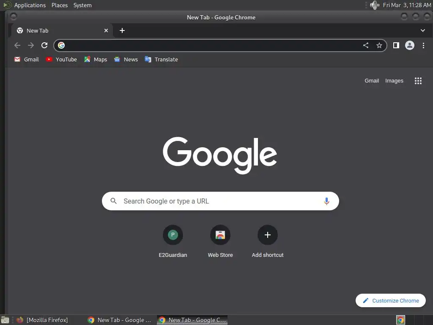Image resolution: width=433 pixels, height=325 pixels.
Task: Click the Gmail link at the page top right
Action: pos(372,81)
